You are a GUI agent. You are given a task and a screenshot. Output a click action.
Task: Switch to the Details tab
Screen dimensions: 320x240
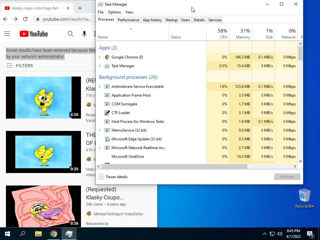click(199, 20)
